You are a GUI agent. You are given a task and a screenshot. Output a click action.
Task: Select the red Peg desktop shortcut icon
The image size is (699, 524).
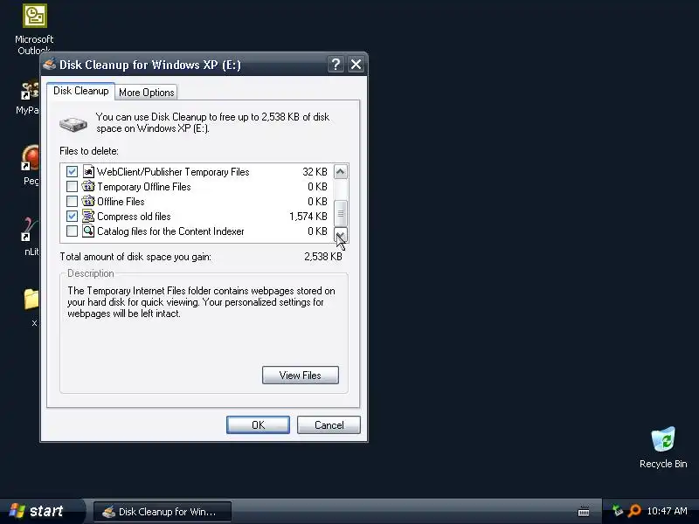click(x=30, y=158)
